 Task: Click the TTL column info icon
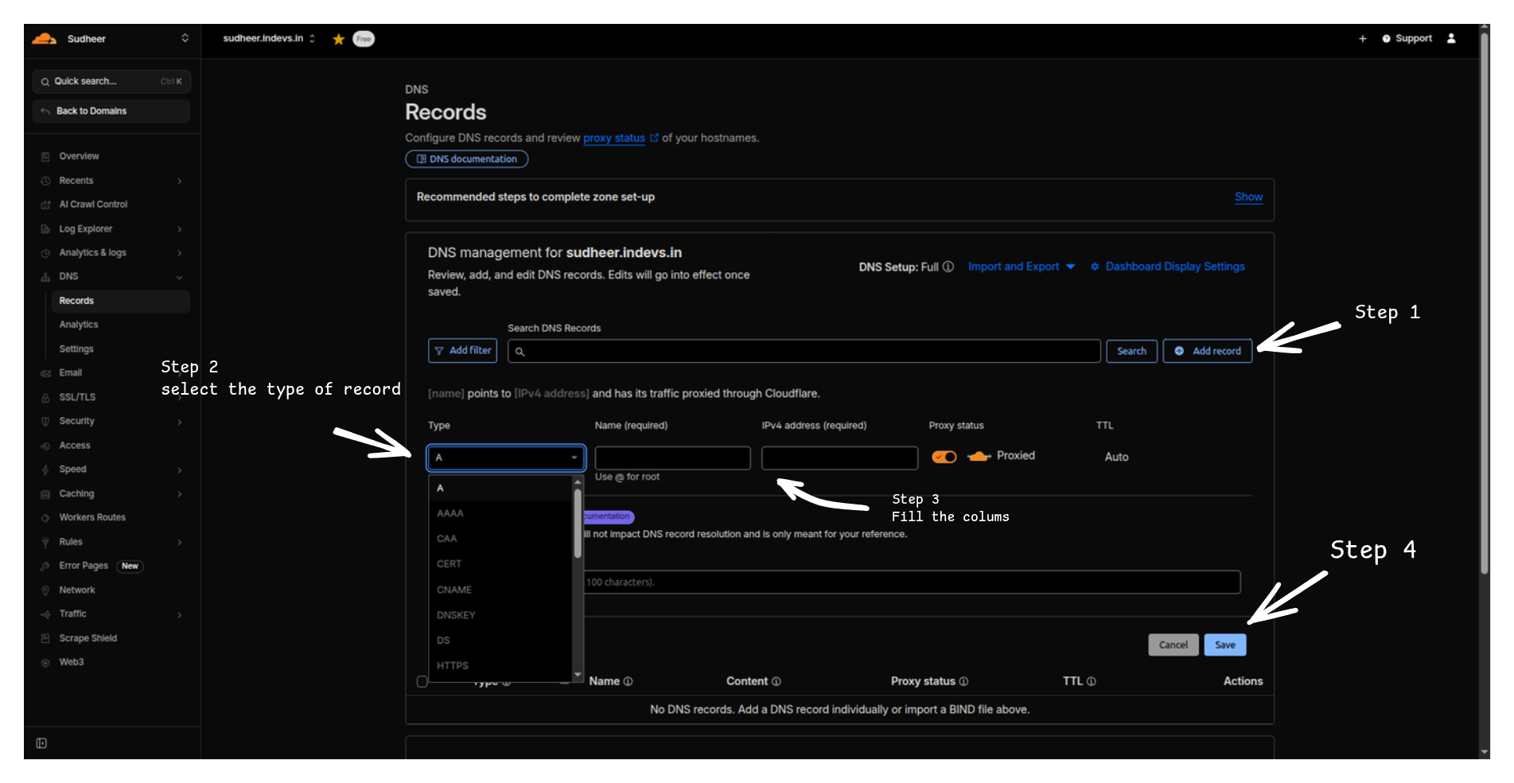click(x=1092, y=681)
